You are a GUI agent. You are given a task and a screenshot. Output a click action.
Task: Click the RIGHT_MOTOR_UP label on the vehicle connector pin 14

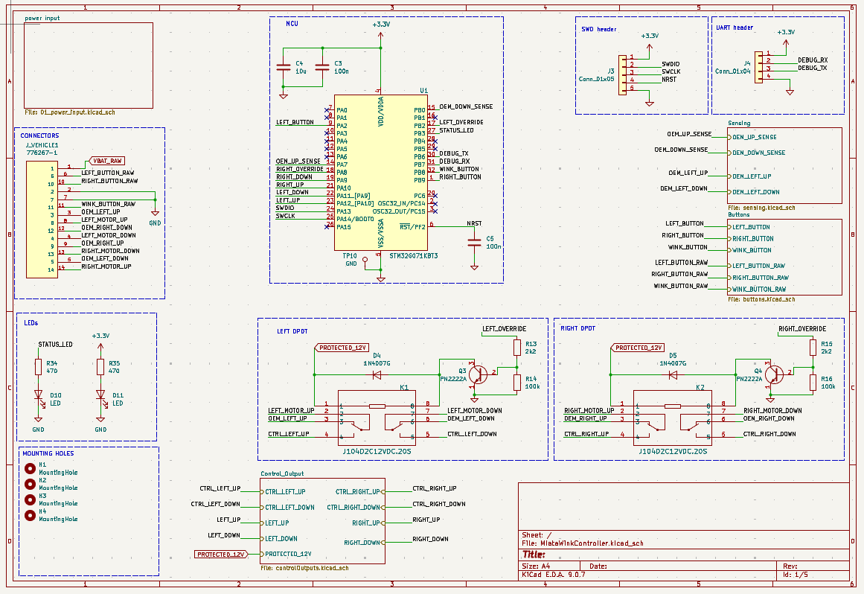(x=106, y=266)
